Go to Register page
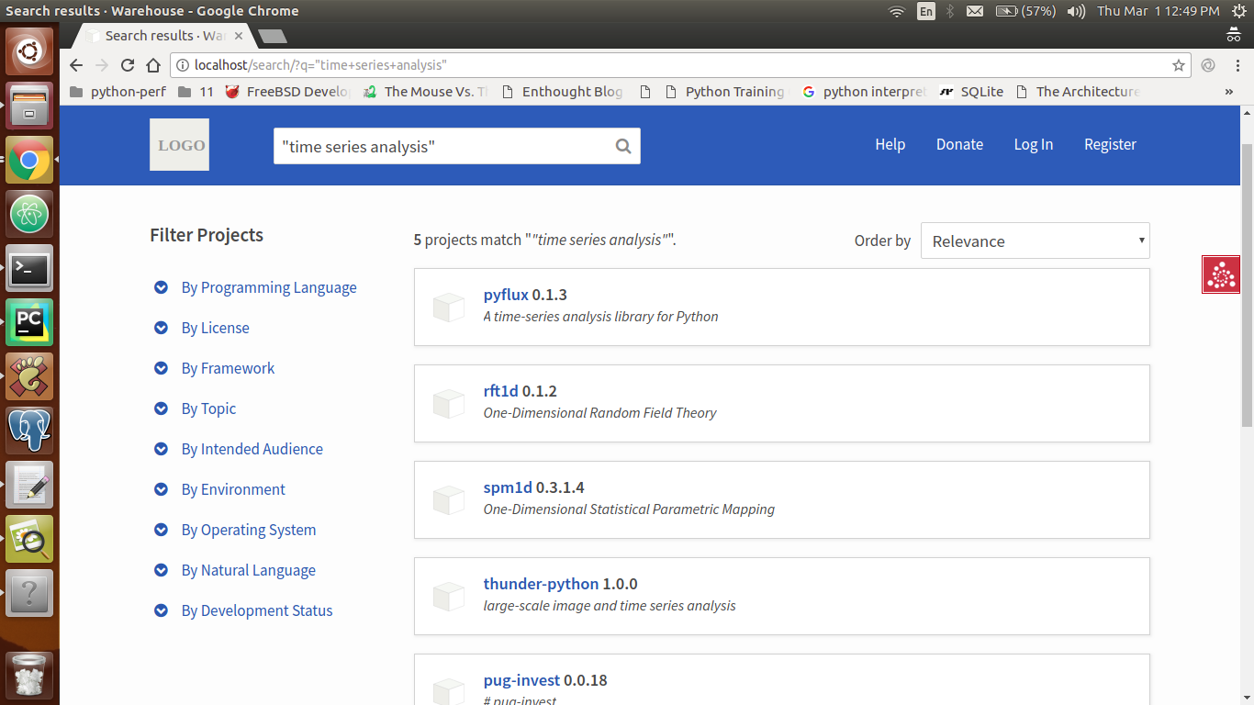1254x705 pixels. tap(1110, 144)
